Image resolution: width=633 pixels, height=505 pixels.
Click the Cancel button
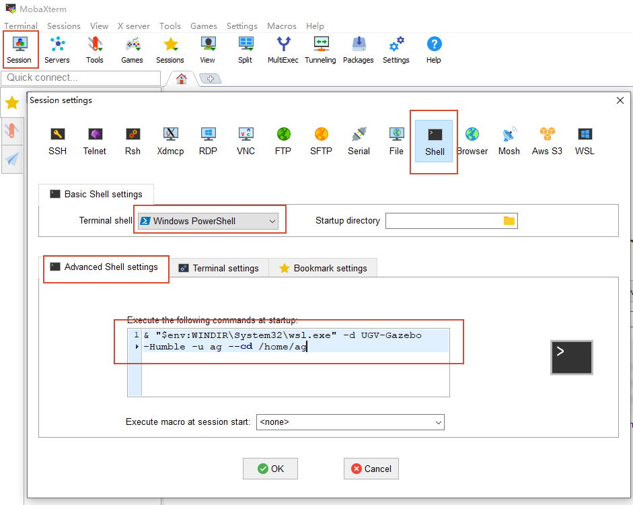point(371,469)
